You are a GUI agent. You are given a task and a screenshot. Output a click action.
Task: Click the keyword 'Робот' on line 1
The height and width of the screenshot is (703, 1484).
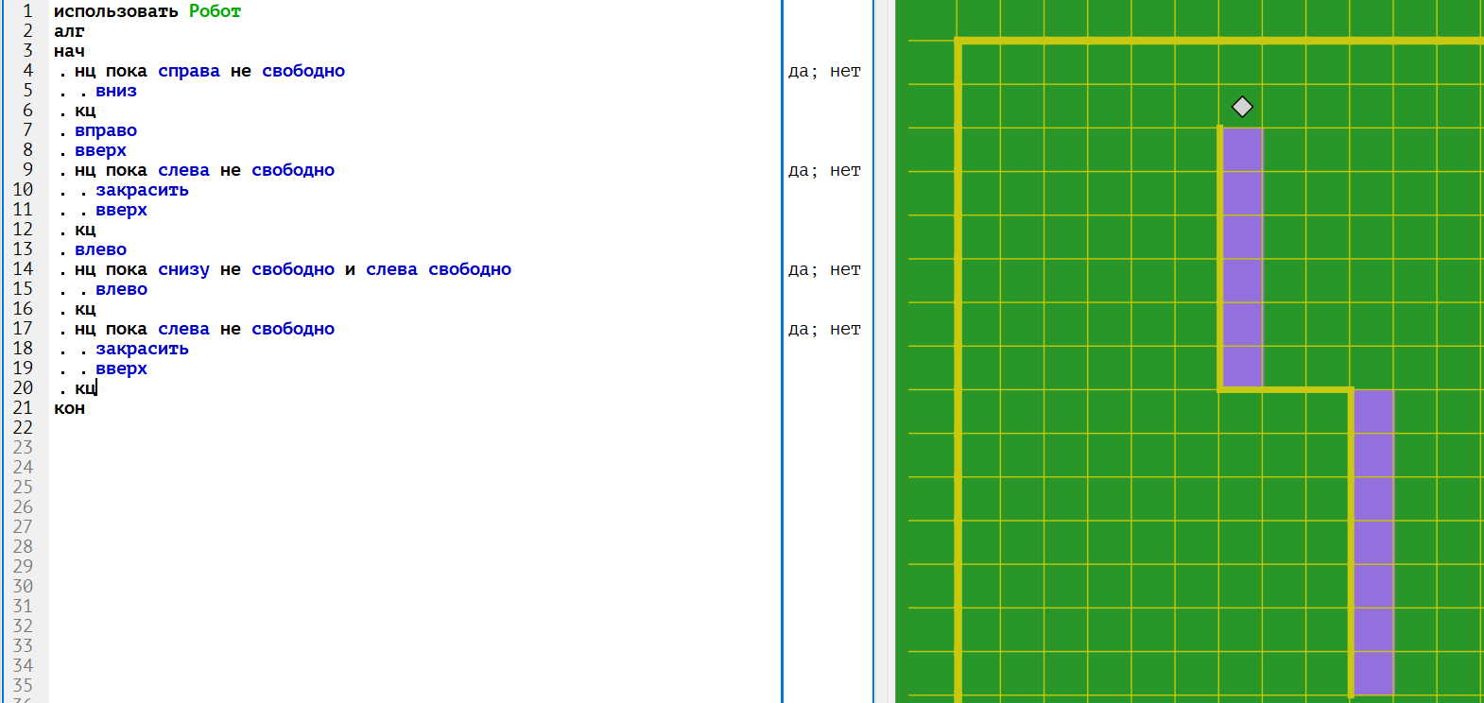click(x=215, y=11)
